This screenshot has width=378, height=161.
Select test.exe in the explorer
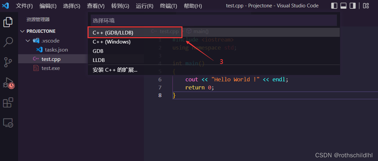tap(51, 68)
